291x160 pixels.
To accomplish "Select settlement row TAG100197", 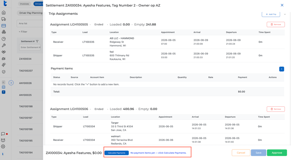I will (x=26, y=118).
